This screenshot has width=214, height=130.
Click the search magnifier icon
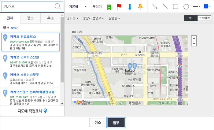57,6
